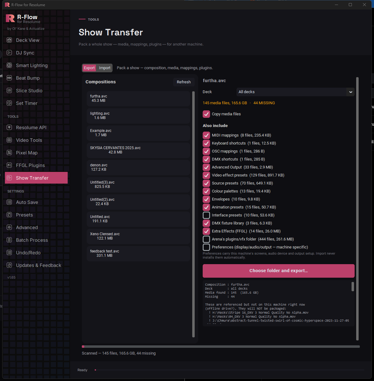Click the Updates & Feedback icon

(x=9, y=265)
